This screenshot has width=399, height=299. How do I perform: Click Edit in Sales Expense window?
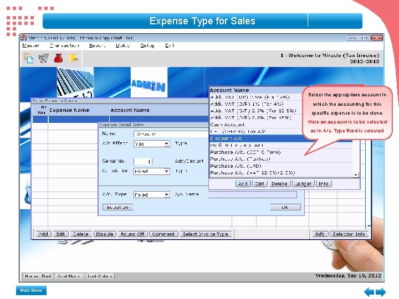pos(60,234)
